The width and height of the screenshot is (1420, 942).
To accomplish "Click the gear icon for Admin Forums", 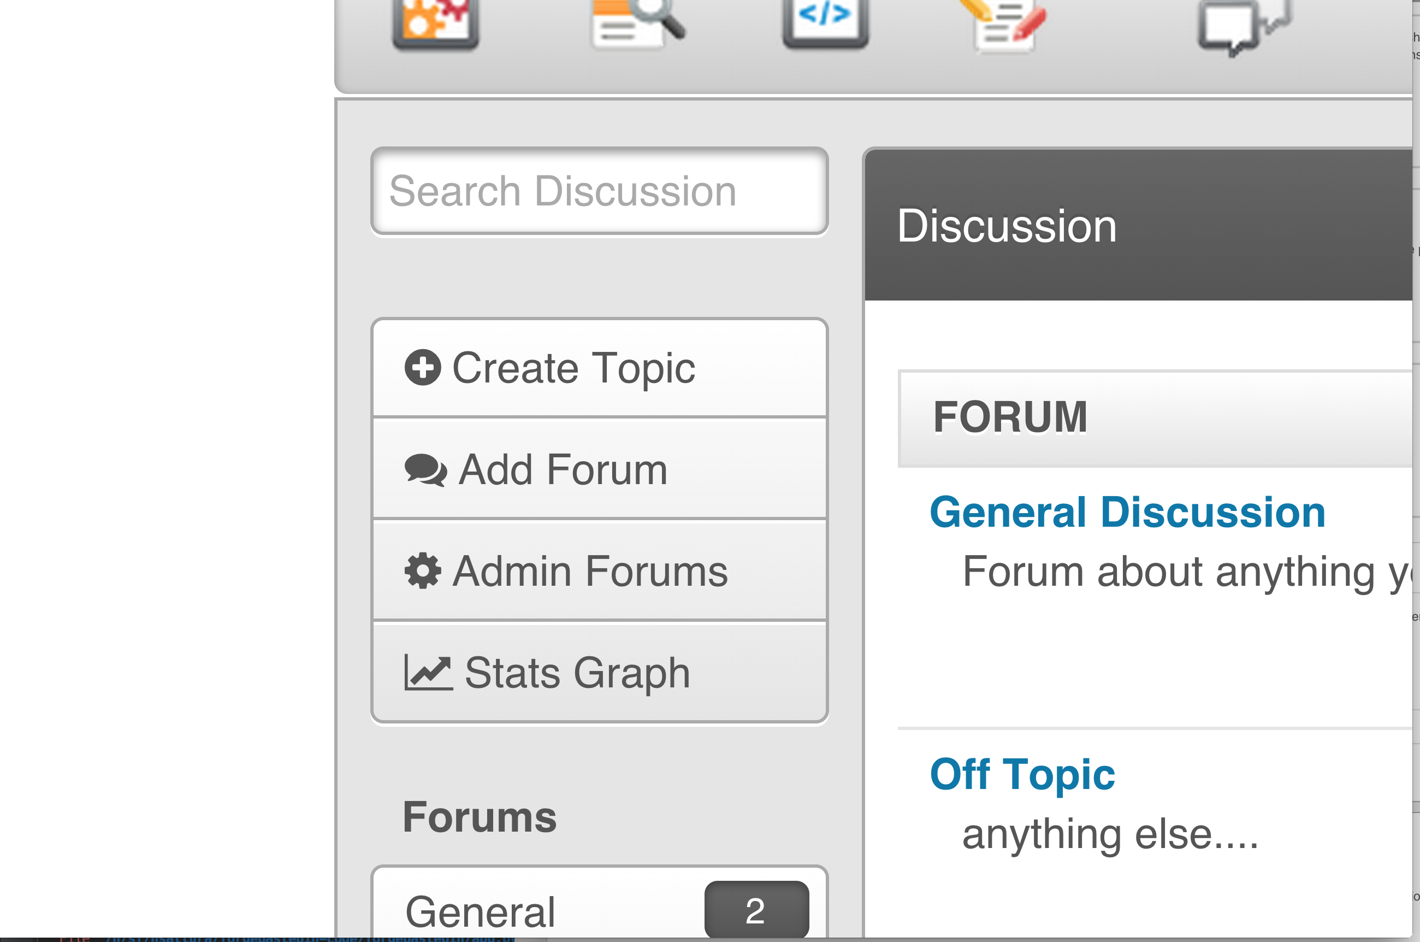I will [423, 571].
